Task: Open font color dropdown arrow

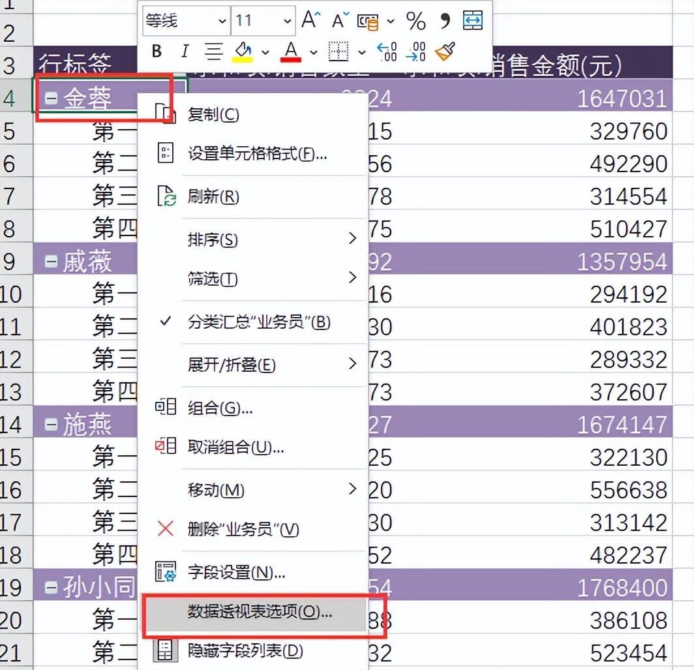Action: (x=314, y=52)
